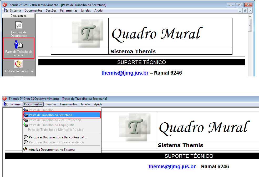Screen dimensions: 259x177
Task: Click Quadro Mural heading in top window
Action: [x=157, y=34]
